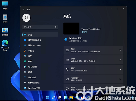136x101 pixels.
Task: Minimize the Settings window
Action: [111, 8]
